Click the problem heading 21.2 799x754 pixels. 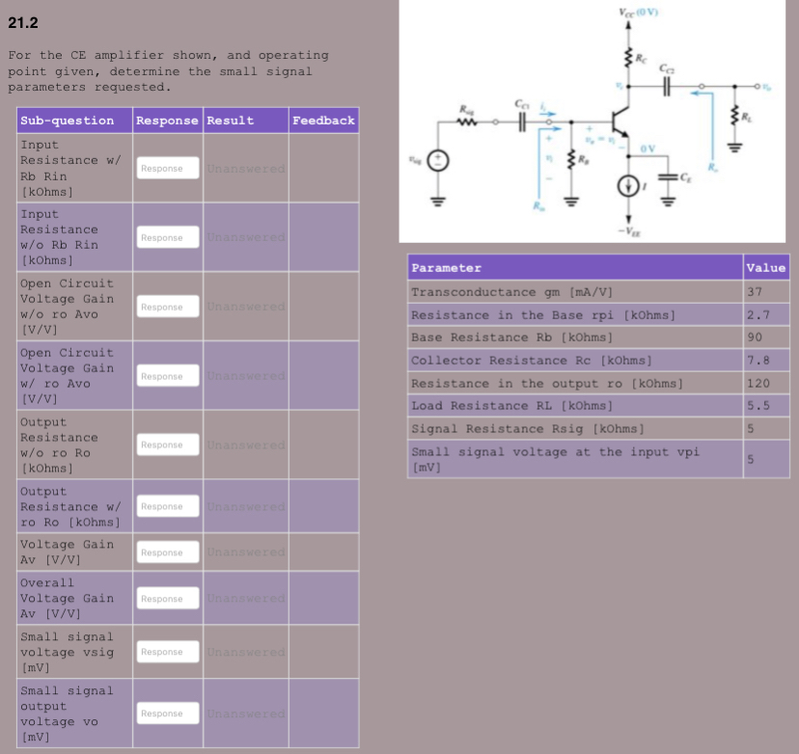[25, 21]
